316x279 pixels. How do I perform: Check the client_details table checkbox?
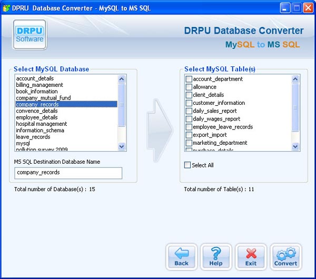coord(189,95)
